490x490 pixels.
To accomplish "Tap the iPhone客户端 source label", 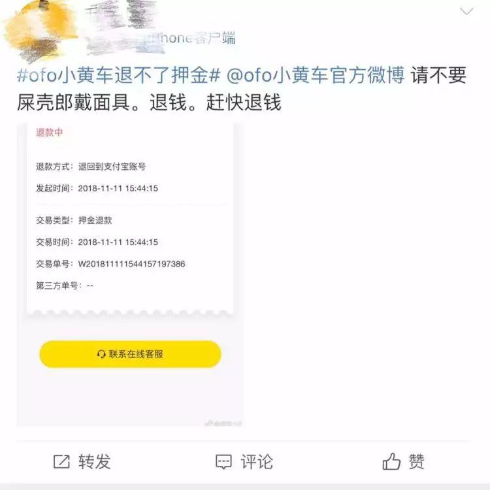I will [x=191, y=38].
